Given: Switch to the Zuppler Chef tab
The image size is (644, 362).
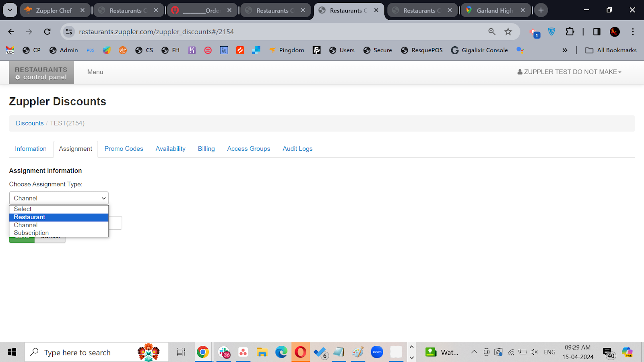Looking at the screenshot, I should click(55, 10).
